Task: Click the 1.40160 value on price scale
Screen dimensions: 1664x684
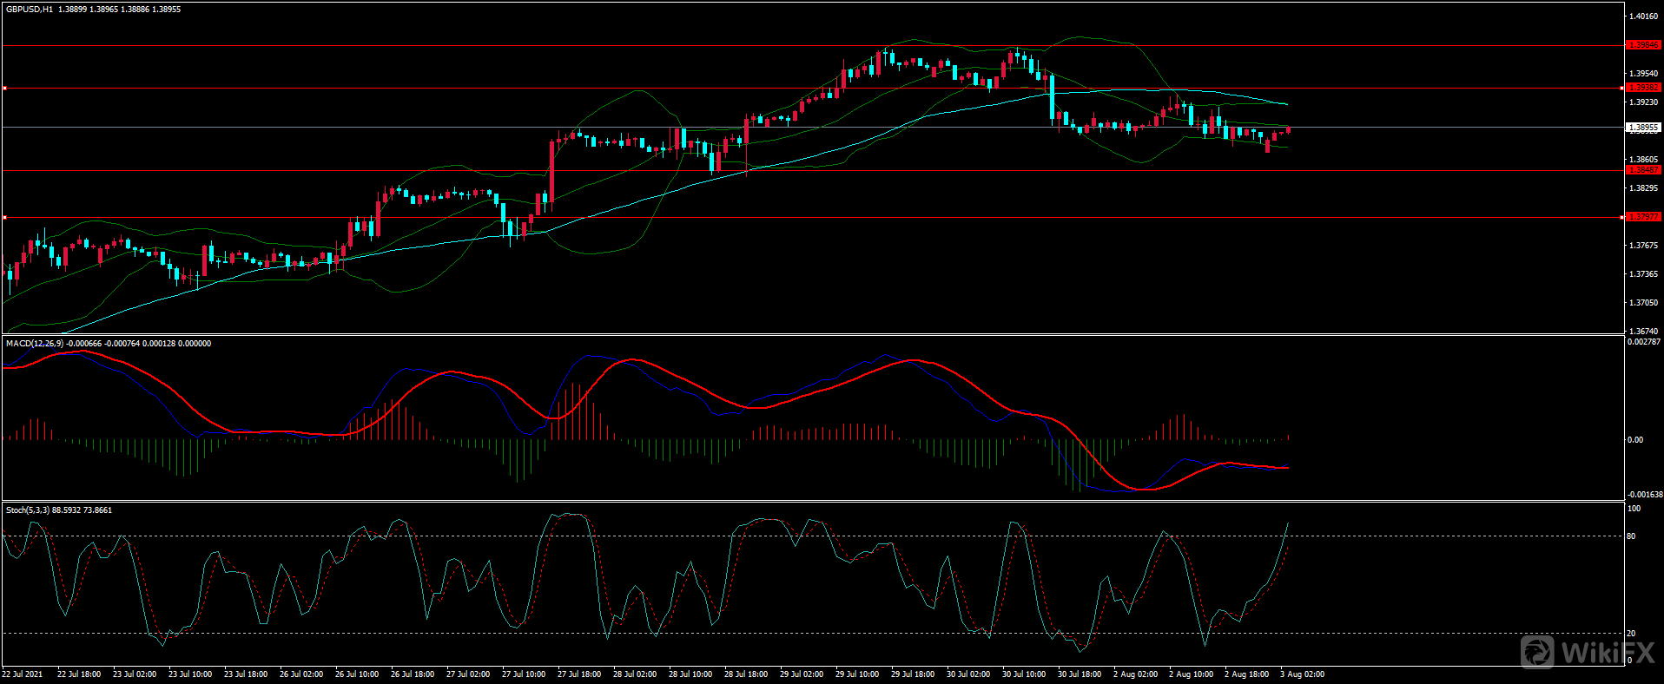Action: (1643, 16)
